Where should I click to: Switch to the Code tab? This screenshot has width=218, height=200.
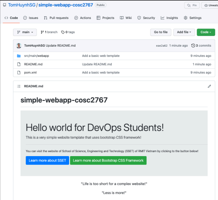point(11,18)
